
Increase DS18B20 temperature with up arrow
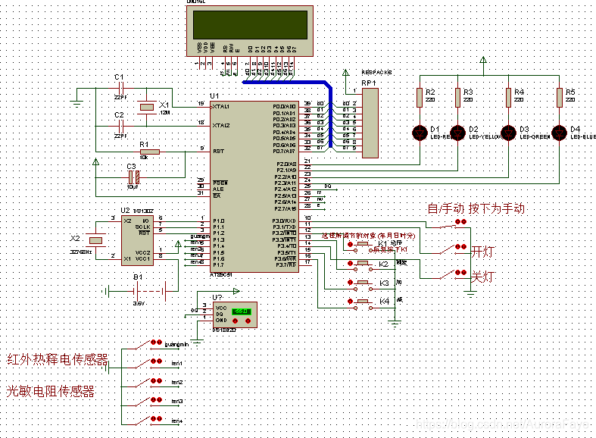(248, 321)
